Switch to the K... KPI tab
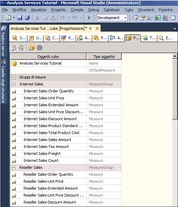Screen dimensions: 178x207 [68, 38]
